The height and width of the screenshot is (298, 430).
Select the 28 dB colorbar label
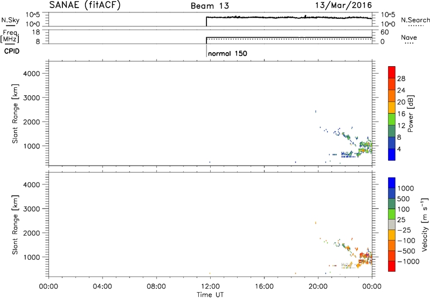401,79
